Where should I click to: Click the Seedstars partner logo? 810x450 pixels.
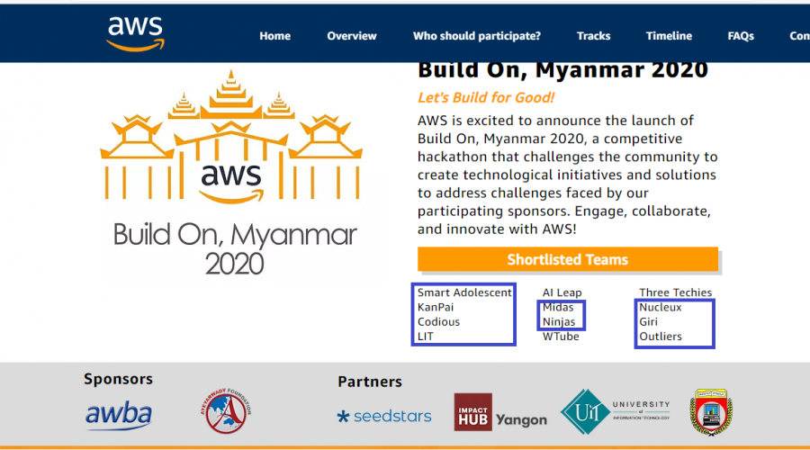pos(384,416)
